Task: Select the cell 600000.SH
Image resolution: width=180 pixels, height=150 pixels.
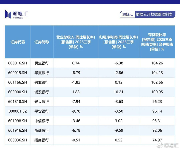Action: point(17,92)
